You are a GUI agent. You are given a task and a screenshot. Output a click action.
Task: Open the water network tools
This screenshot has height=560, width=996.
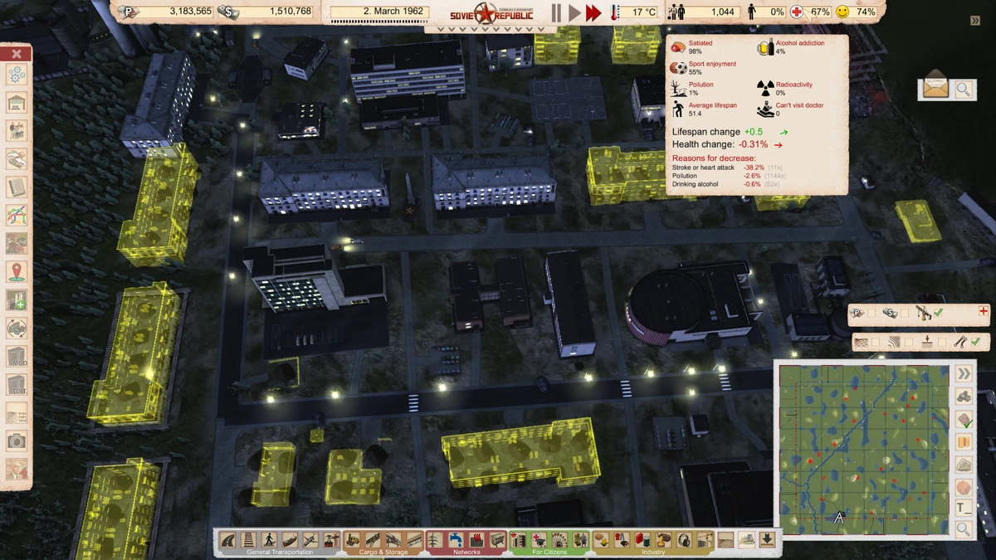coord(456,540)
